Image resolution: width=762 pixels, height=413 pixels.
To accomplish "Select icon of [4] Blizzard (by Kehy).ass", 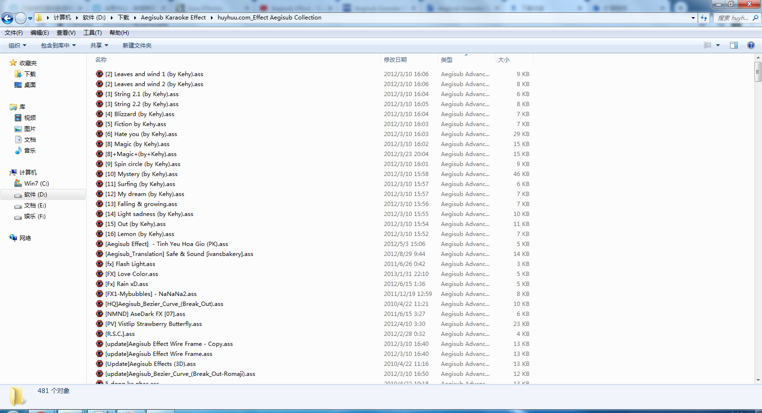I will pos(100,114).
